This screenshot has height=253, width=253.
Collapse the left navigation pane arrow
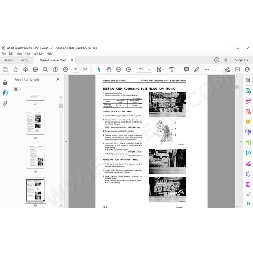coord(67,142)
